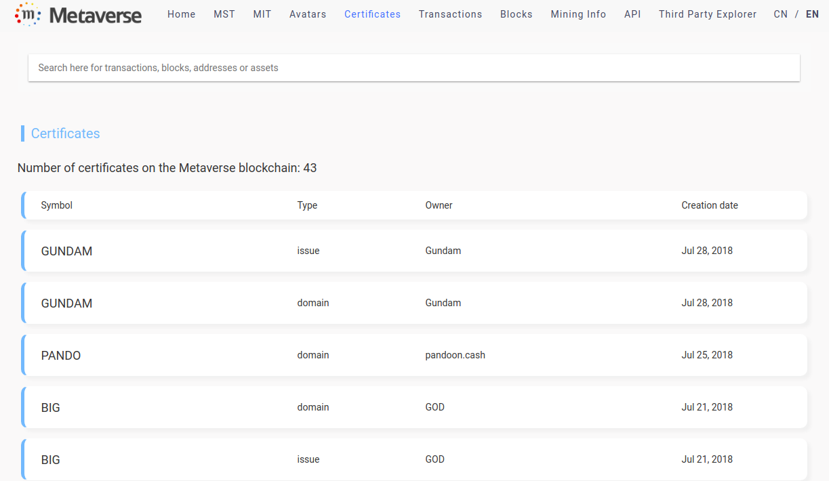Focus the search field for transactions, blocks, addresses
This screenshot has width=829, height=481.
pos(414,68)
